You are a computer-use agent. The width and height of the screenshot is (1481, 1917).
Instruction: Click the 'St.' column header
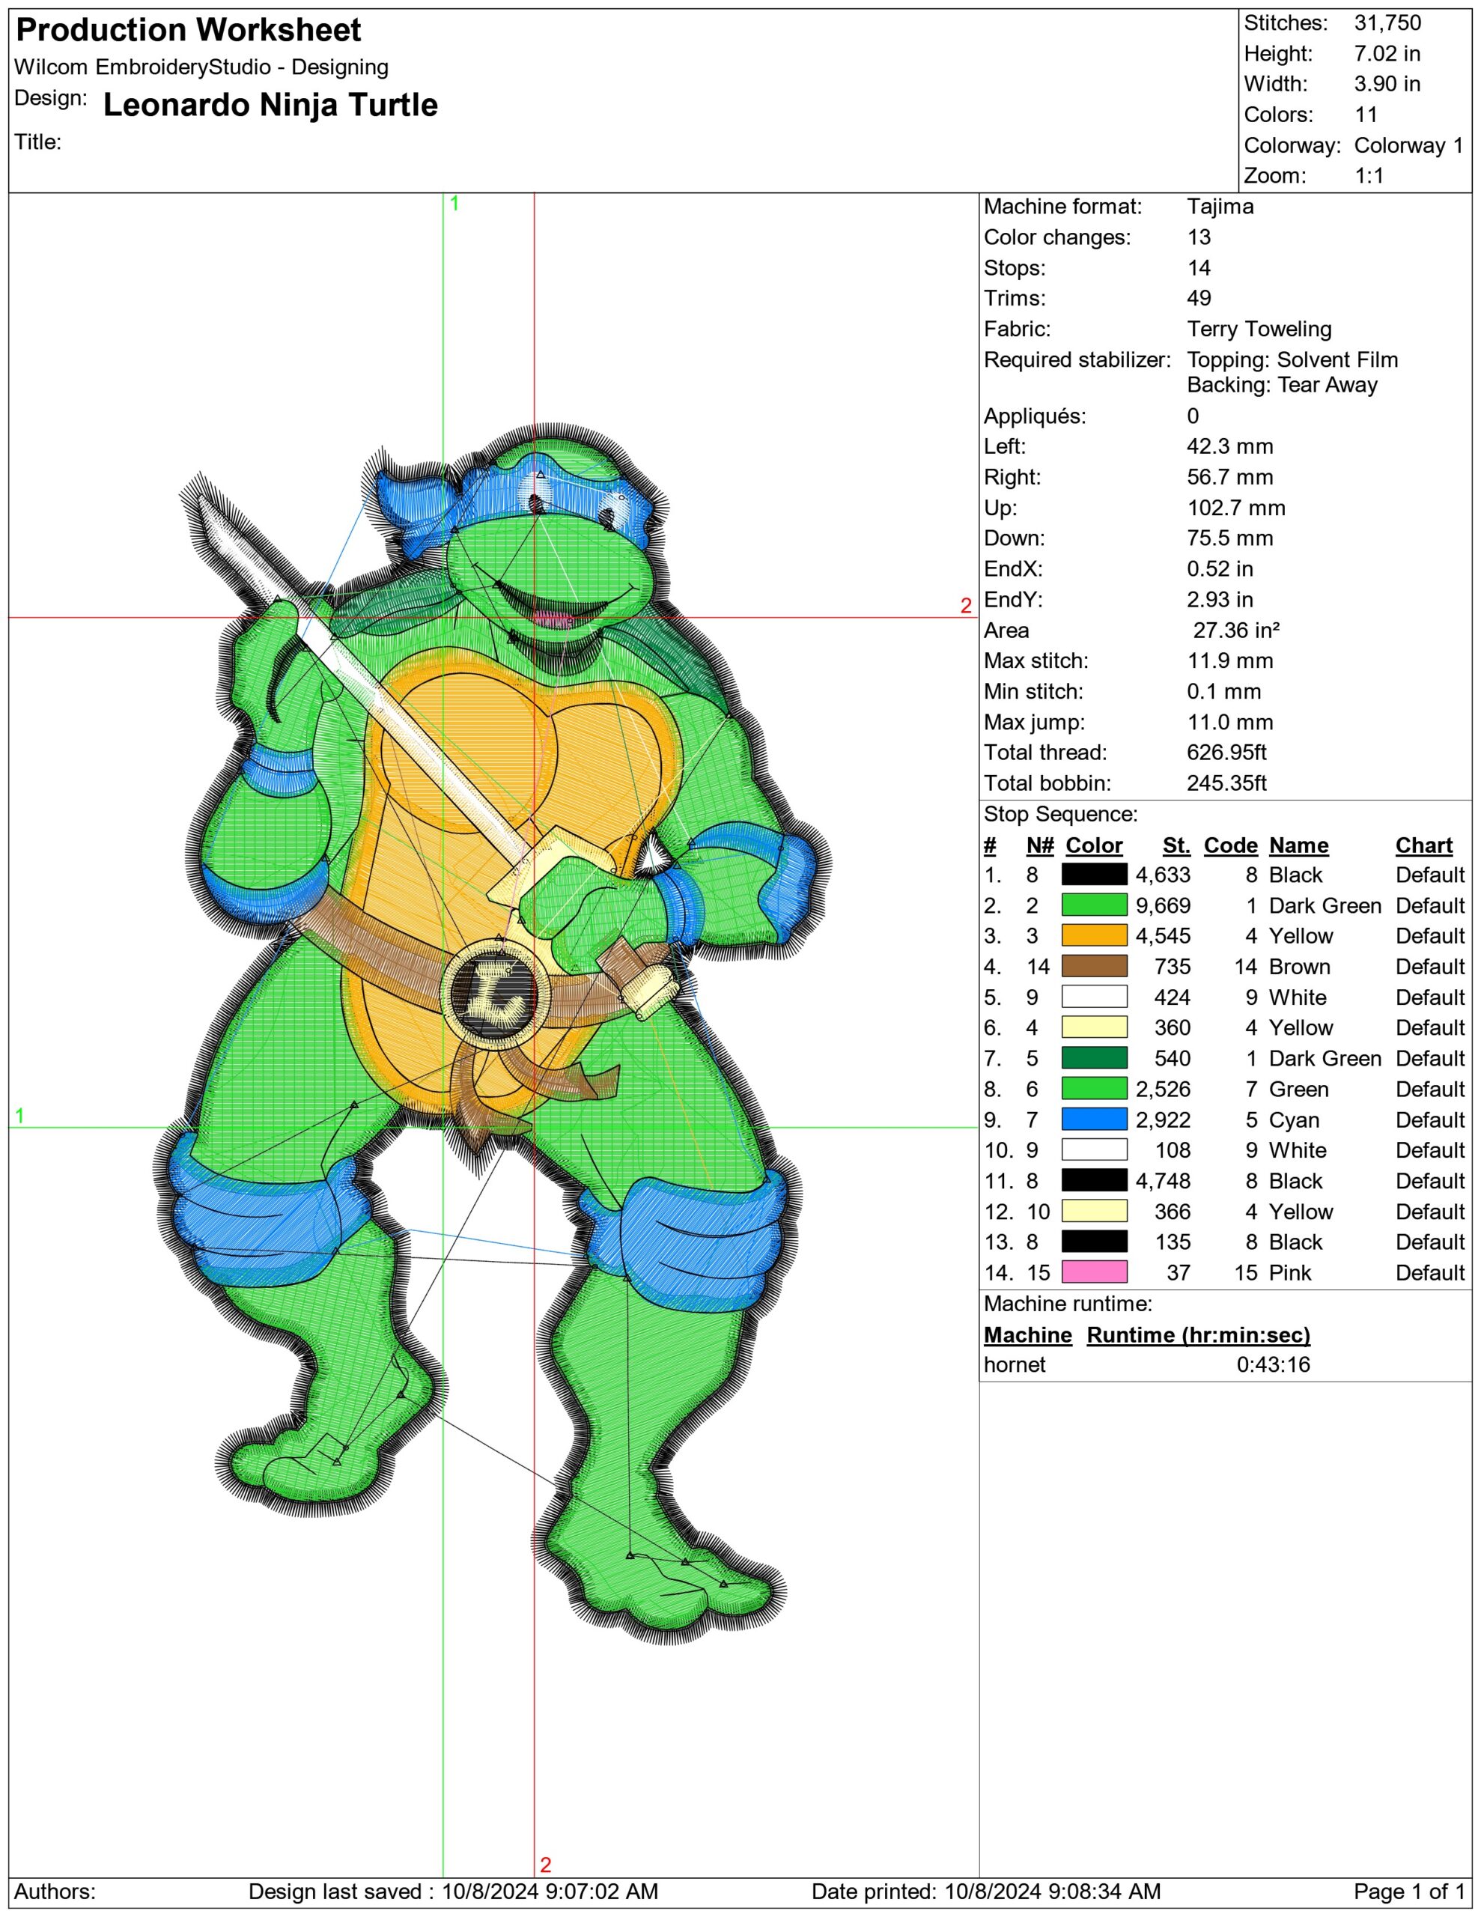click(1176, 845)
